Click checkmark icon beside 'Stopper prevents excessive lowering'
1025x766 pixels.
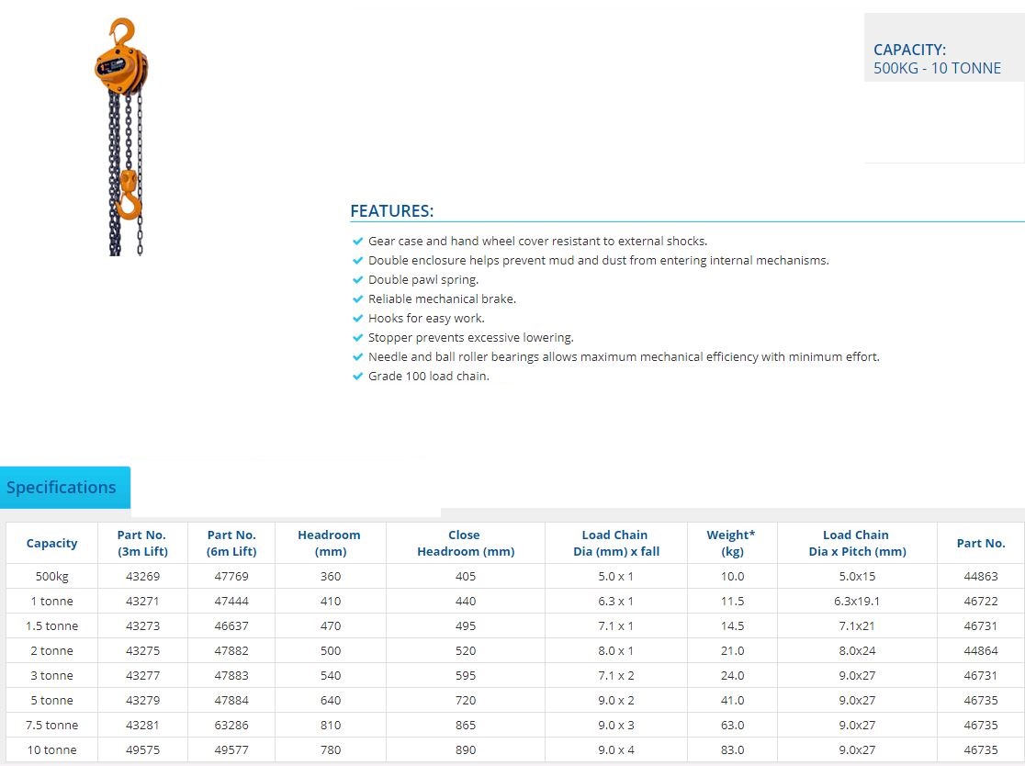click(x=357, y=337)
